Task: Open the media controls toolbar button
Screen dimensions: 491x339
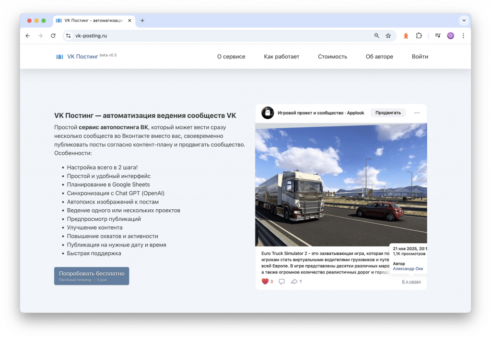Action: [x=438, y=35]
